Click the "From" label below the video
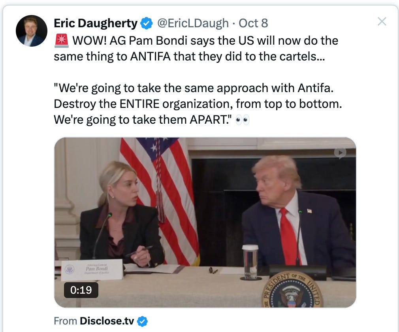Image resolution: width=399 pixels, height=332 pixels. (66, 321)
